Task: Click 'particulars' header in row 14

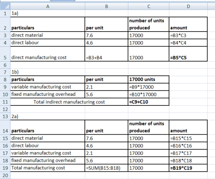Action: pyautogui.click(x=48, y=127)
